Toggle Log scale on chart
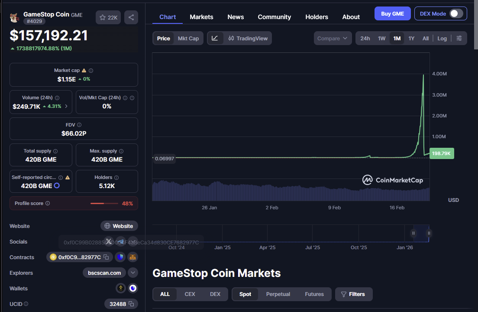478x312 pixels. tap(442, 39)
